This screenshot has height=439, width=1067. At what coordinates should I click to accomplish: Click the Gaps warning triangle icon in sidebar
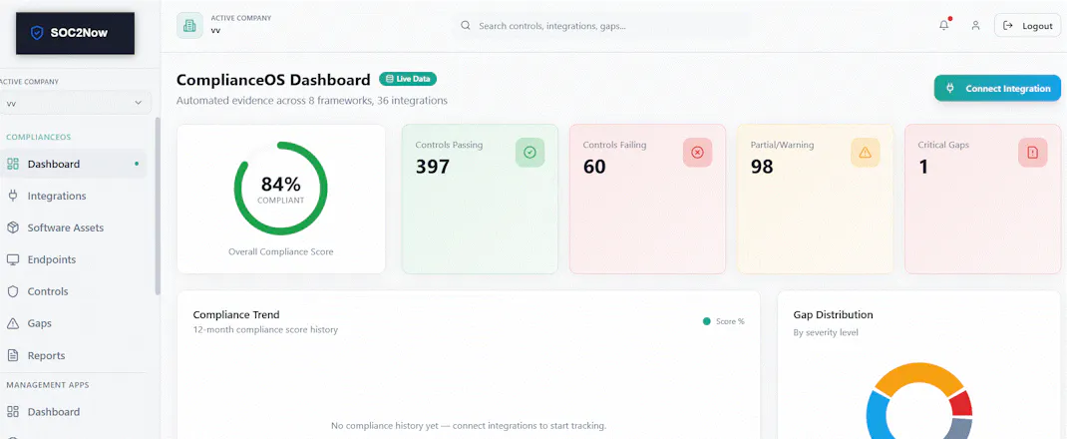coord(13,323)
